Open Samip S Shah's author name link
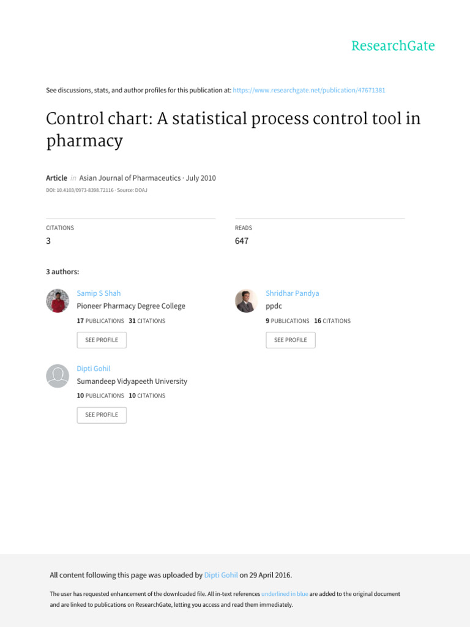This screenshot has height=627, width=470. tap(99, 293)
